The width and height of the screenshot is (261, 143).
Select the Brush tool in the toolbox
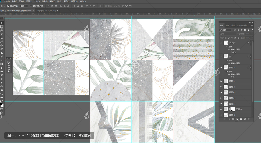point(2,49)
